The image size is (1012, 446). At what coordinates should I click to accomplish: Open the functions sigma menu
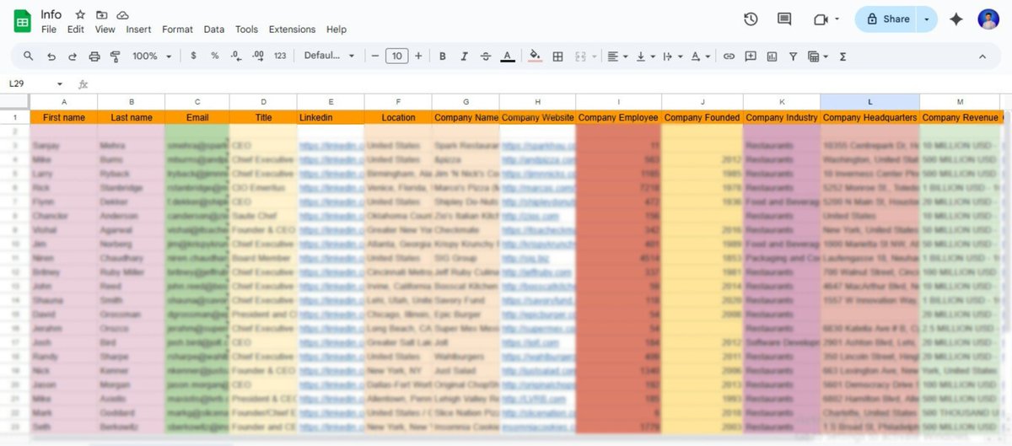click(843, 56)
